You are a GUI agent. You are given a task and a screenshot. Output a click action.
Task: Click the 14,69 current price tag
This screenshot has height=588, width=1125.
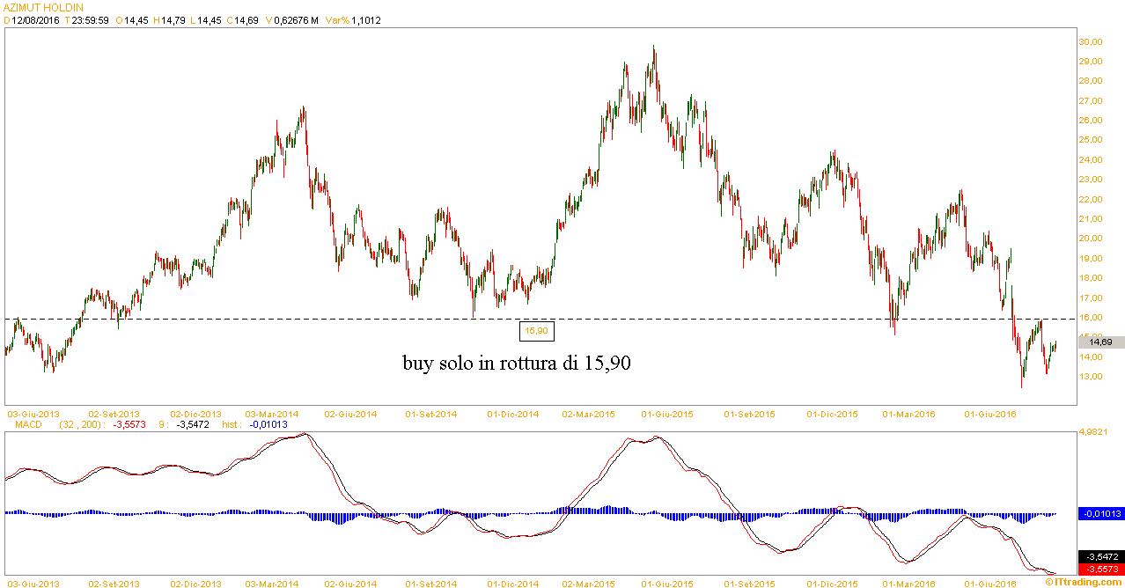(x=1099, y=342)
